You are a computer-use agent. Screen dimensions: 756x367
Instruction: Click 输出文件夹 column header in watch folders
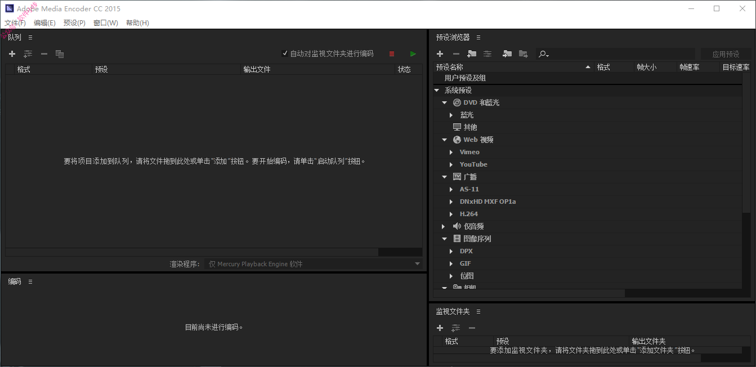(x=690, y=342)
